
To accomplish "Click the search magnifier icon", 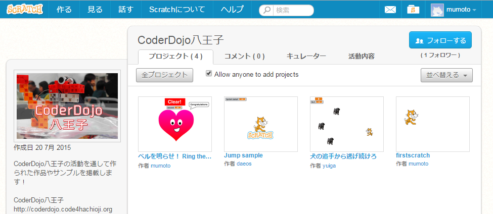I will pos(267,10).
